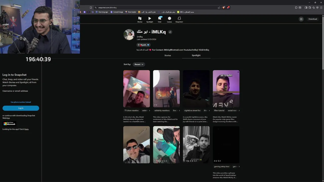The width and height of the screenshot is (324, 182).
Task: Click the site settings icon in the address bar
Action: click(96, 8)
